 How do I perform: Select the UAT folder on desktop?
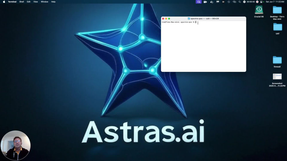click(278, 27)
